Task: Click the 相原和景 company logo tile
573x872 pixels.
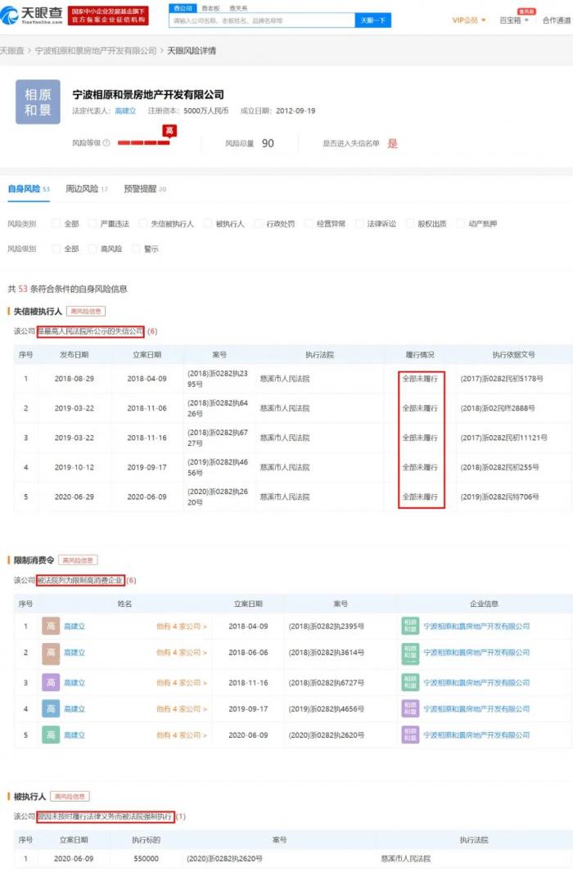Action: click(x=38, y=102)
